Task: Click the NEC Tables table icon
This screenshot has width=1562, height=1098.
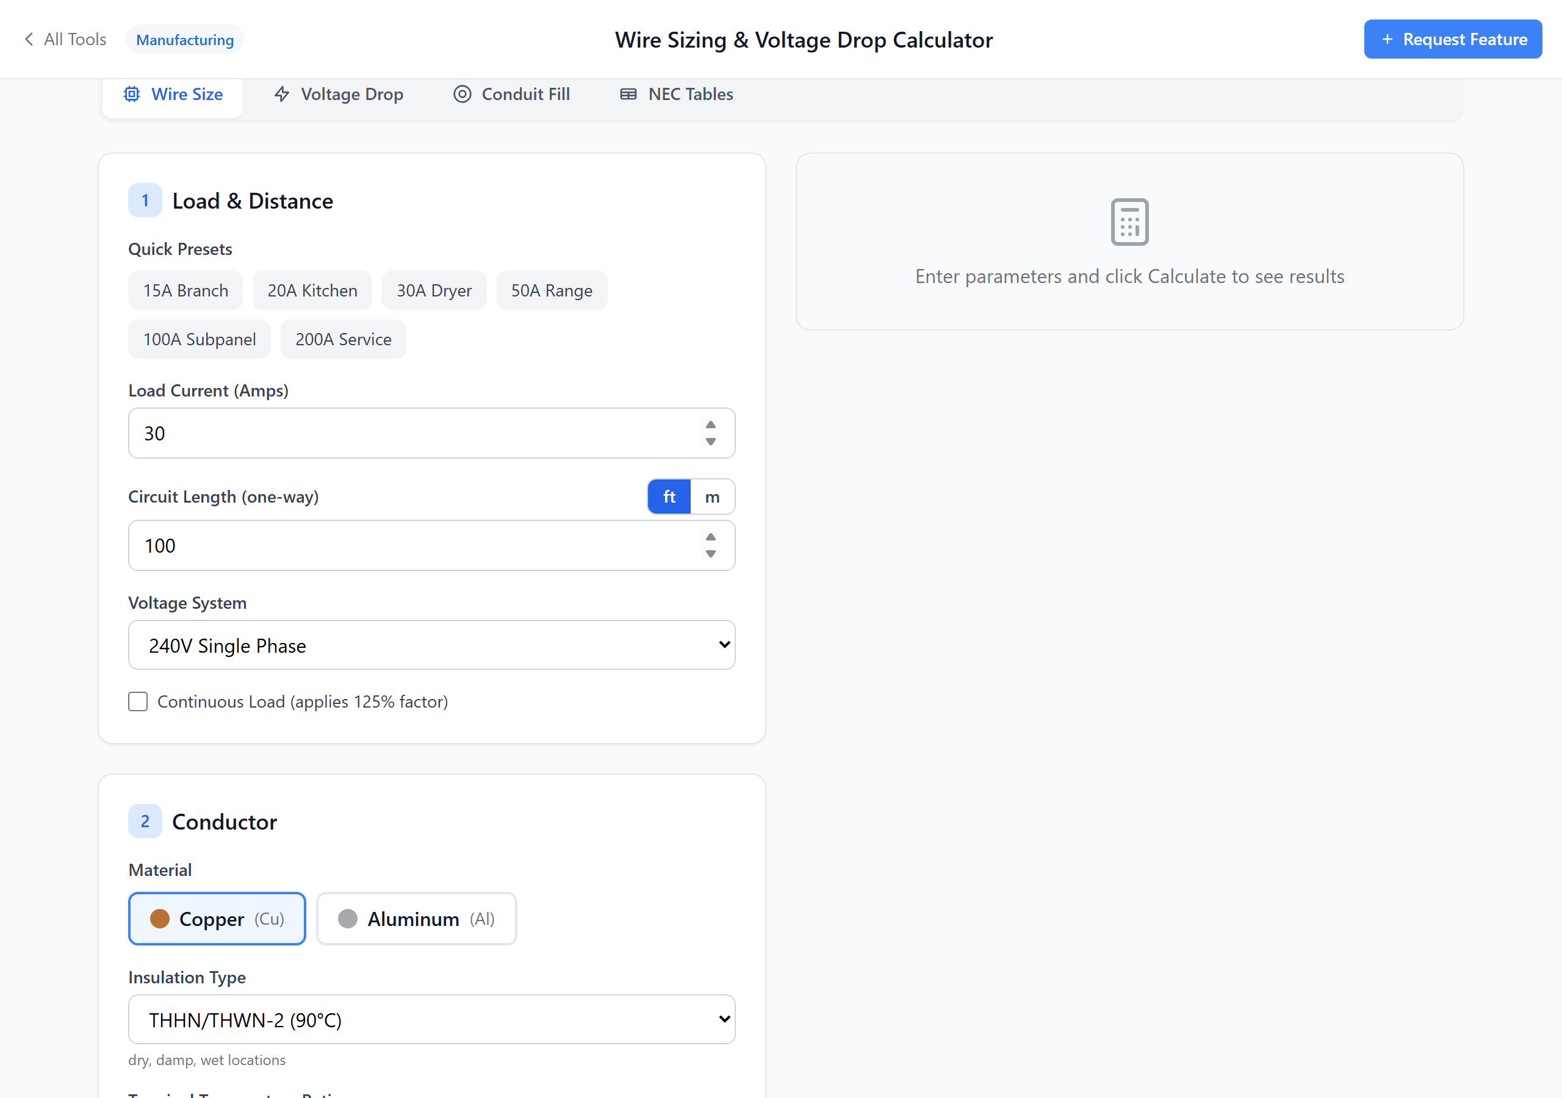Action: point(628,94)
